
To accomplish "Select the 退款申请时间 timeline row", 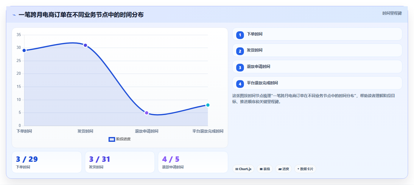I will 317,67.
